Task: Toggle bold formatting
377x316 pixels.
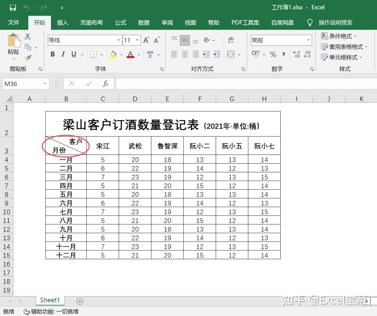Action: pos(52,54)
